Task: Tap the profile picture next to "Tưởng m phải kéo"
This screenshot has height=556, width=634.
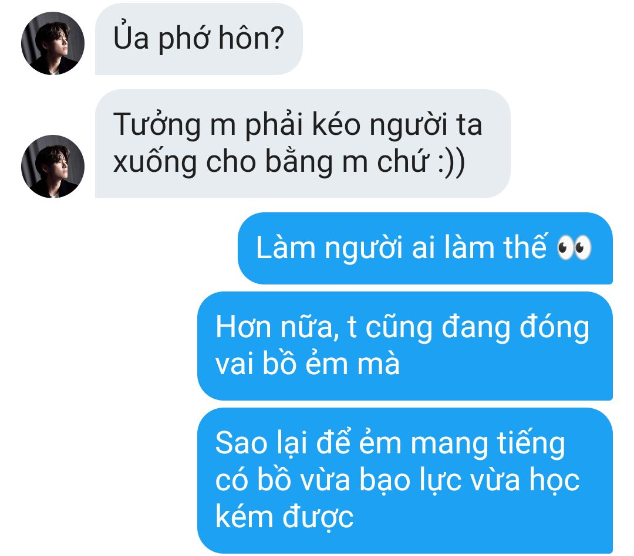Action: [x=53, y=166]
